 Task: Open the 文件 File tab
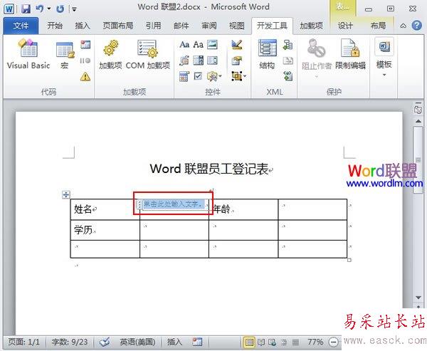point(21,26)
